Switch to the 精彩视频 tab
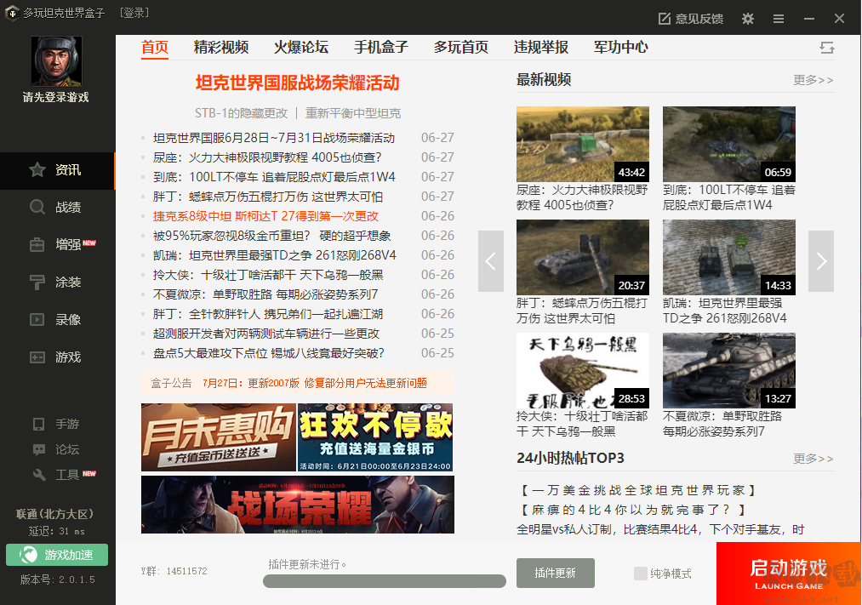This screenshot has height=605, width=862. tap(221, 48)
